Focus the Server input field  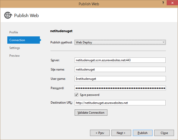(x=120, y=60)
